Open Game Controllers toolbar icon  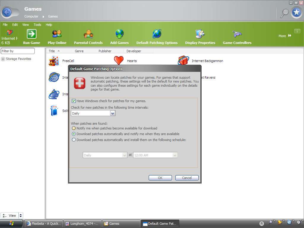coord(237,34)
